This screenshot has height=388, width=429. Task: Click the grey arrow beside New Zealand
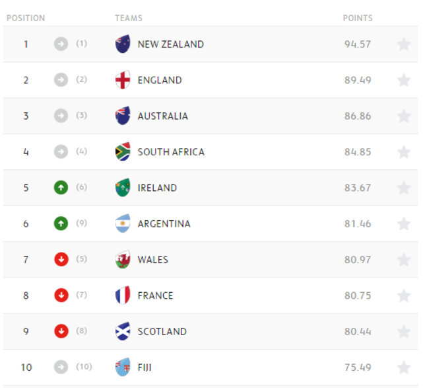[61, 44]
